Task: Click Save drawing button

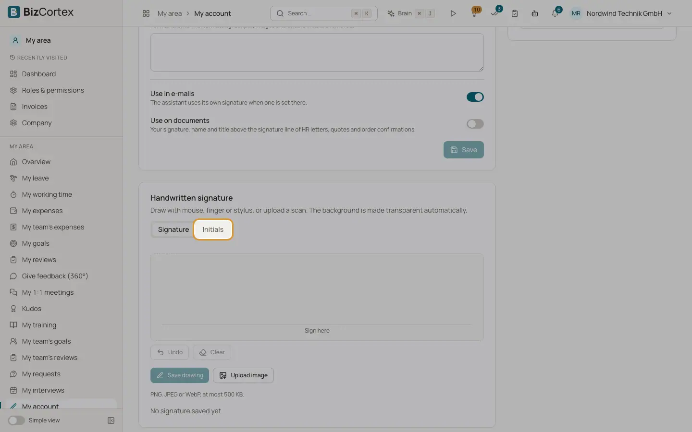Action: pyautogui.click(x=180, y=375)
